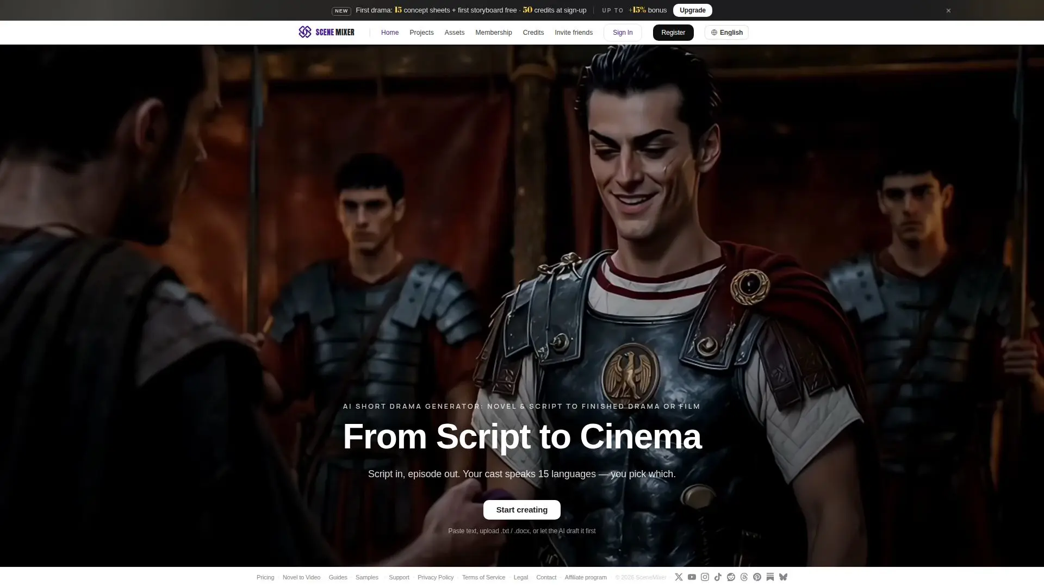
Task: Click the 'From Script to Cinema' headline
Action: pyautogui.click(x=522, y=436)
